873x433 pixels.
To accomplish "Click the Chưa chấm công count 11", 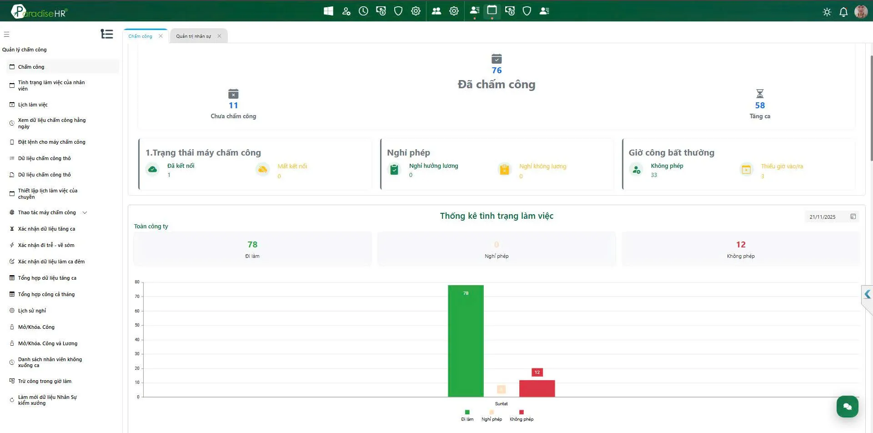I will [233, 106].
